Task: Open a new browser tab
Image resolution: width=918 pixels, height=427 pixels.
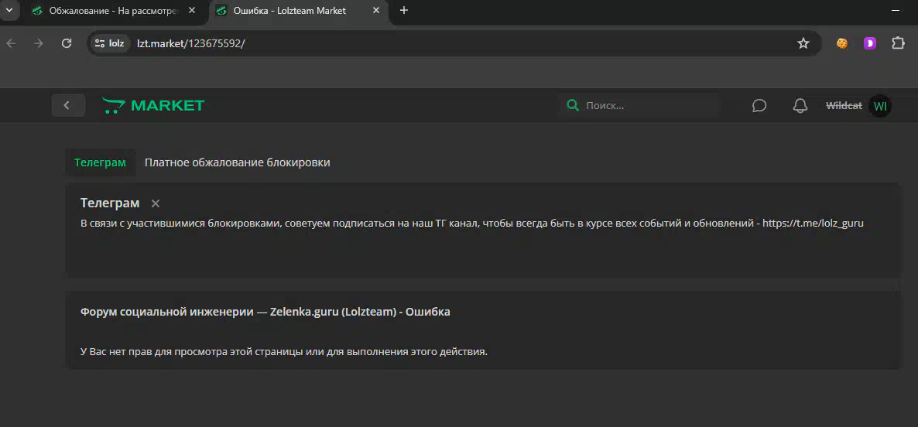Action: 403,11
